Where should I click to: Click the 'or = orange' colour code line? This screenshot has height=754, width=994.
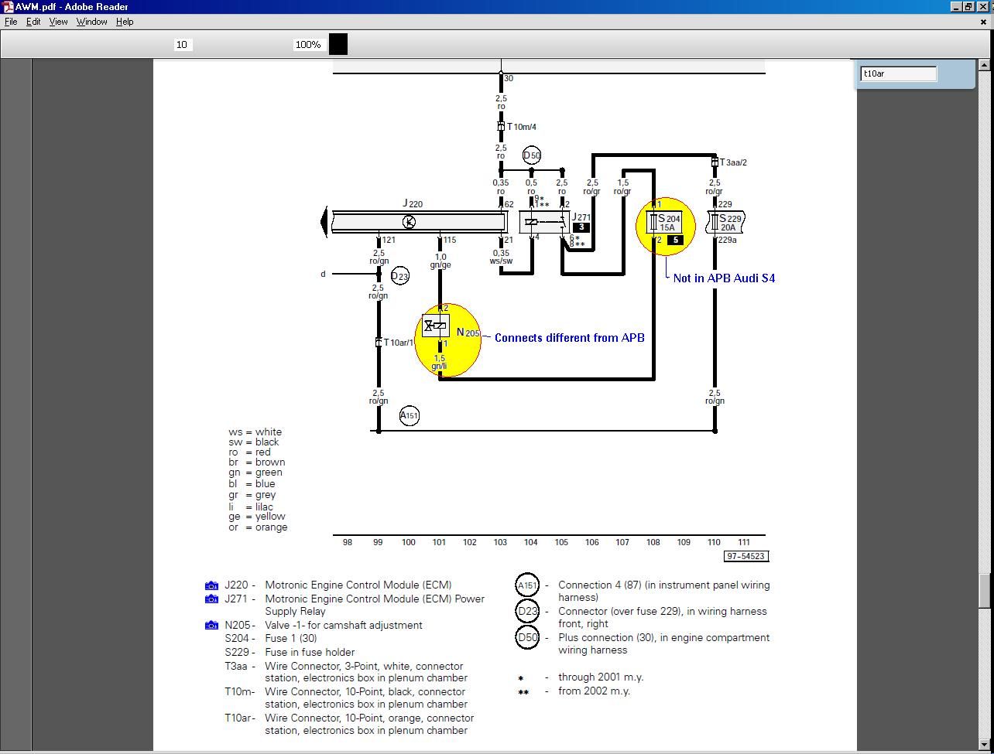tap(258, 527)
